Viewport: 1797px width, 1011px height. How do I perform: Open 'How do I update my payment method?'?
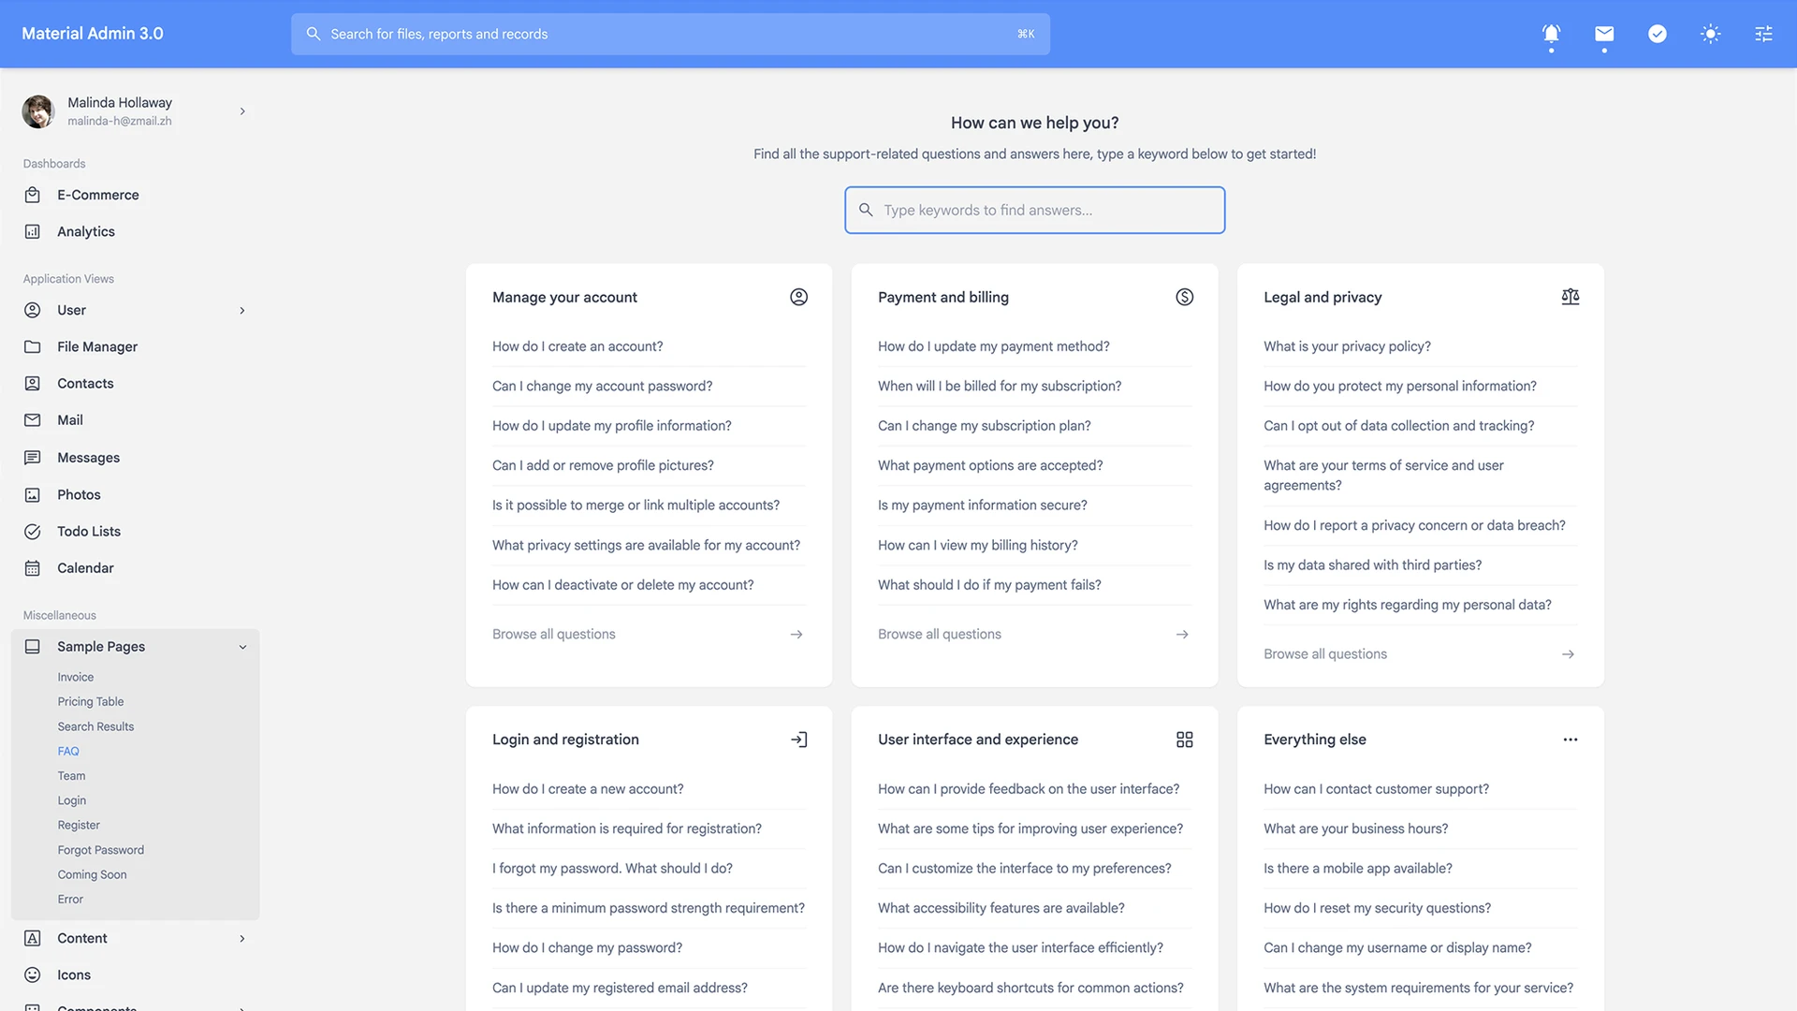[993, 346]
